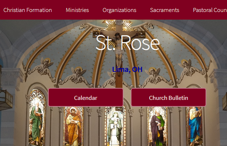Click the Calendar button
227x146 pixels.
coord(86,98)
